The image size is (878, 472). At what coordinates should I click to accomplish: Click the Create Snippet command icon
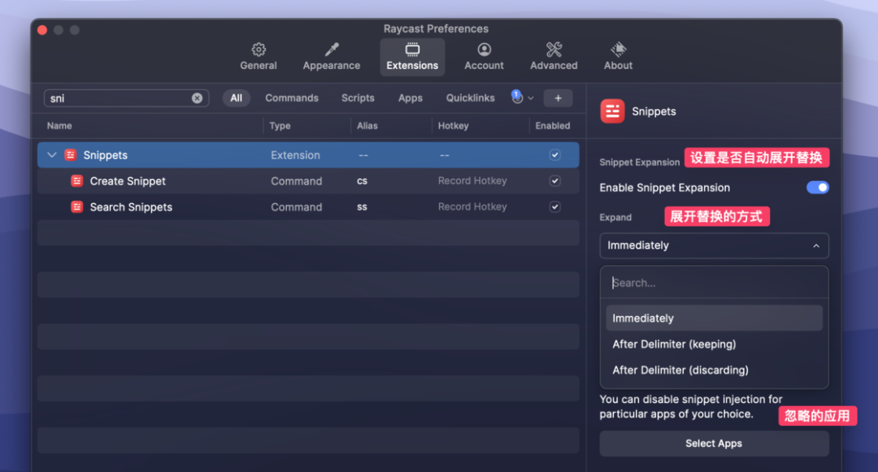(x=76, y=181)
